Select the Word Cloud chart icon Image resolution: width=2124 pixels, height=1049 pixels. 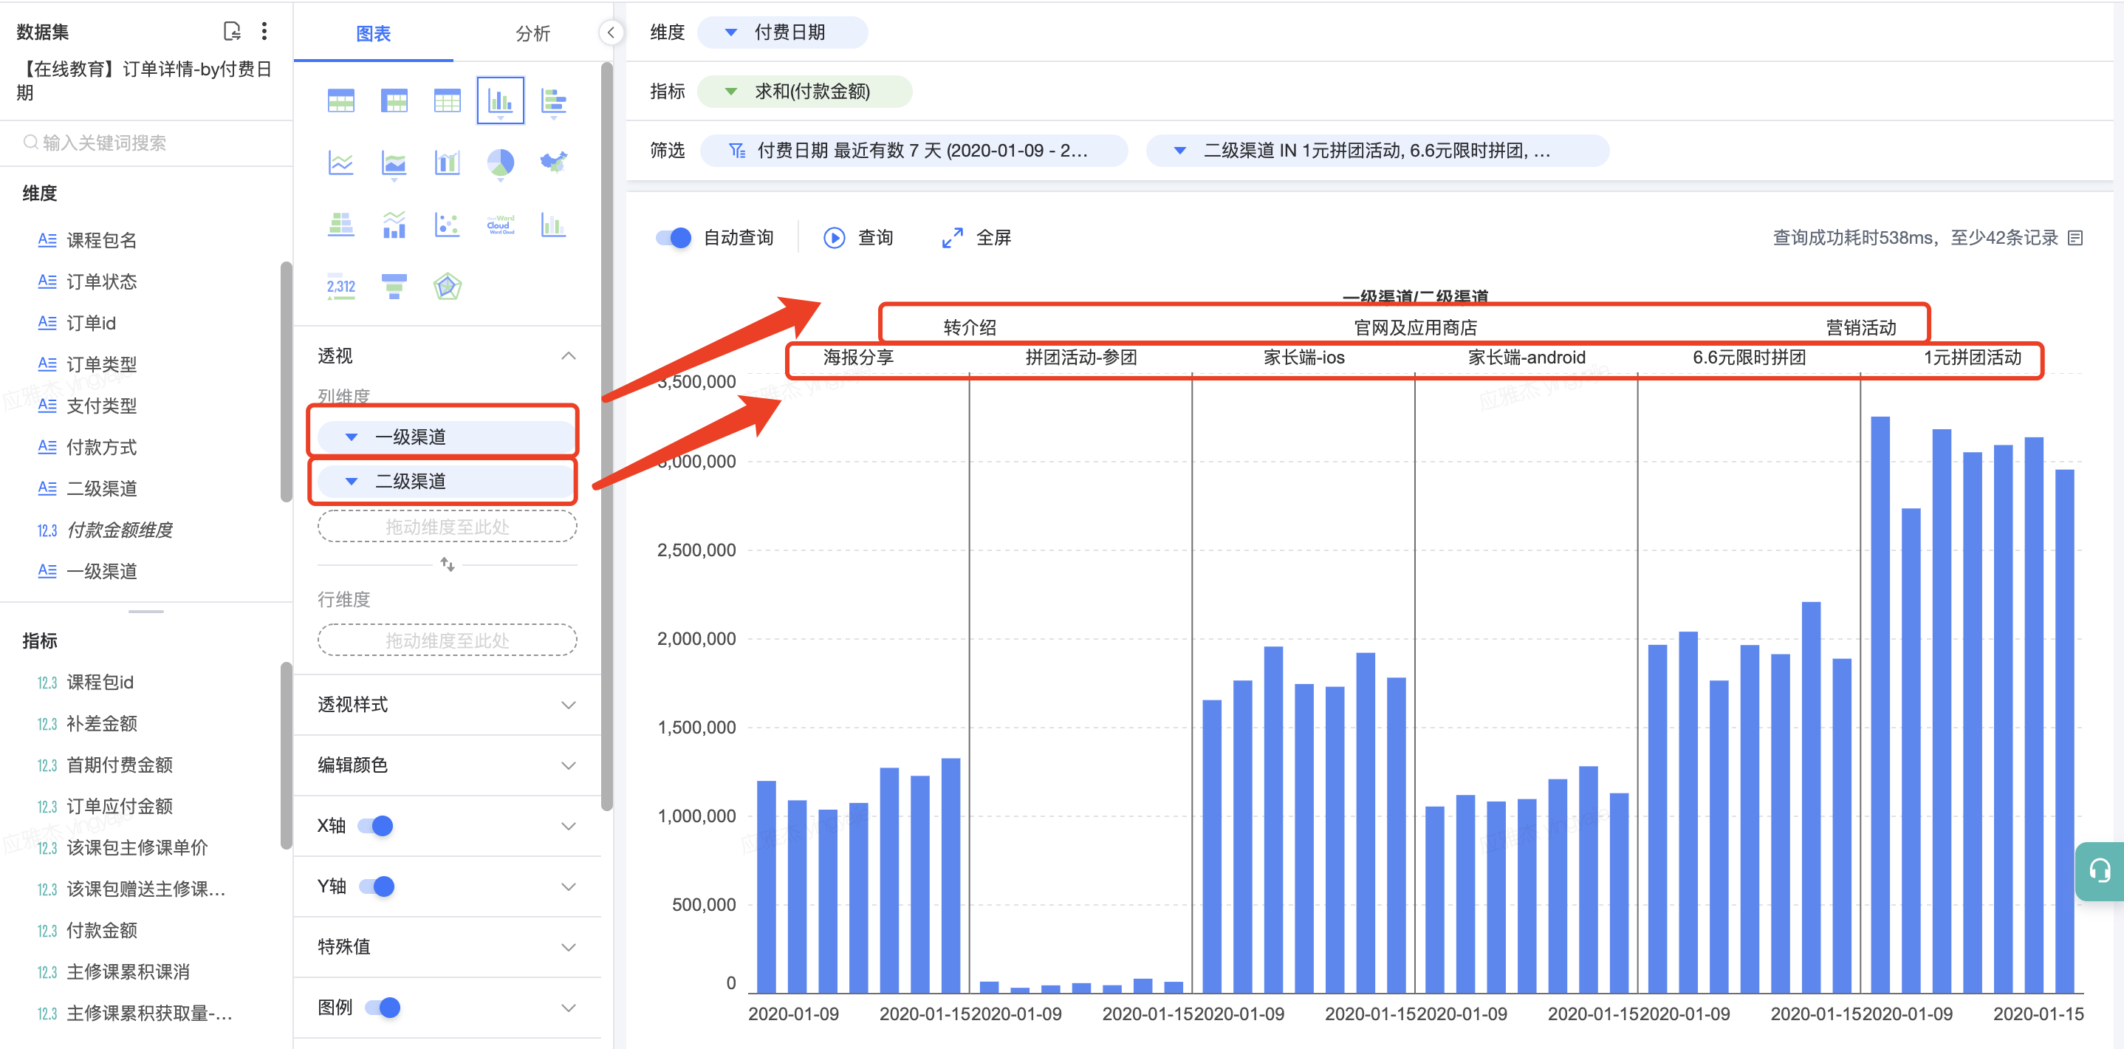point(501,225)
